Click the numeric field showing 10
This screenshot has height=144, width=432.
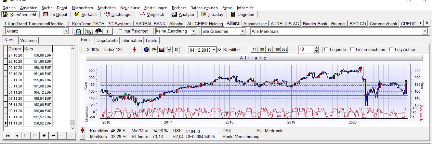[x=306, y=50]
